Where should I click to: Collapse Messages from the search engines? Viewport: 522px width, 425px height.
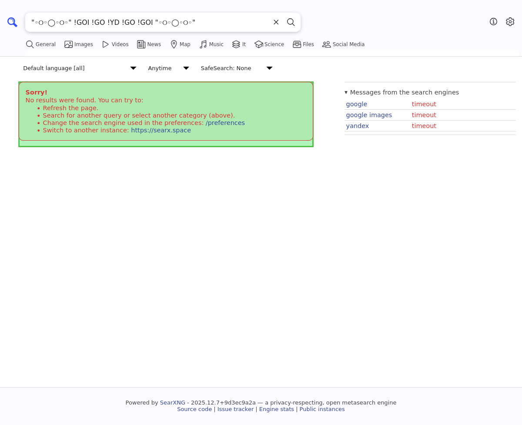click(x=402, y=92)
